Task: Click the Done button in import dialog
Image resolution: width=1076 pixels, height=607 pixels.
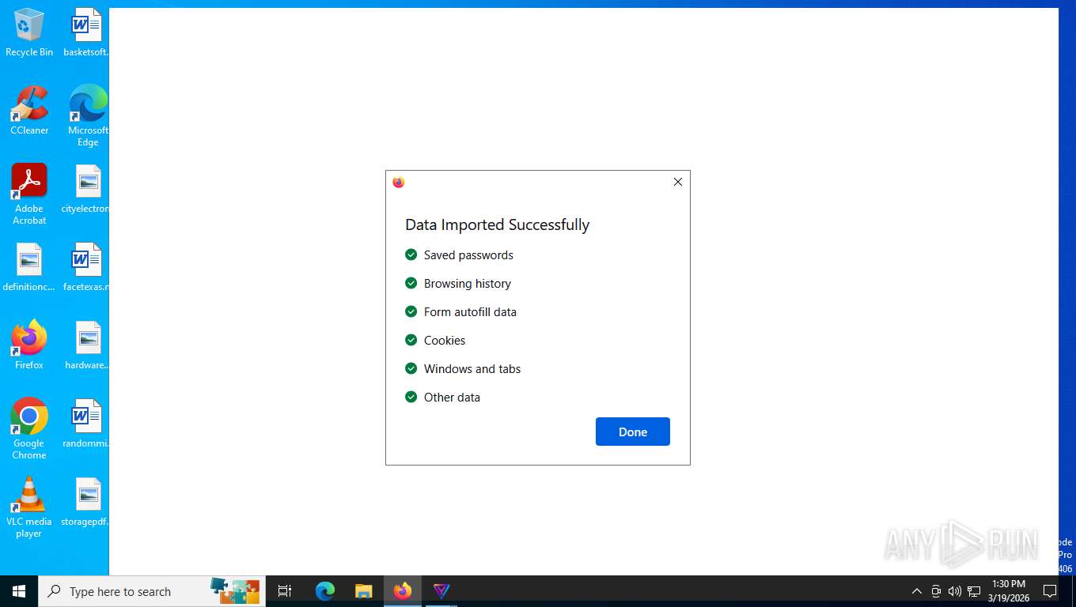Action: coord(632,432)
